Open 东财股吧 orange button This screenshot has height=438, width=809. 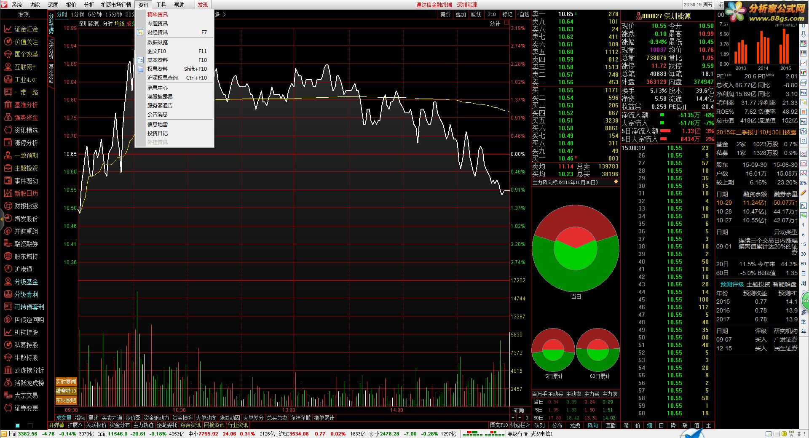[66, 400]
